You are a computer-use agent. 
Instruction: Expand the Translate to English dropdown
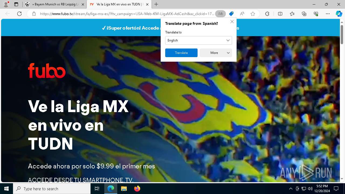(x=199, y=40)
